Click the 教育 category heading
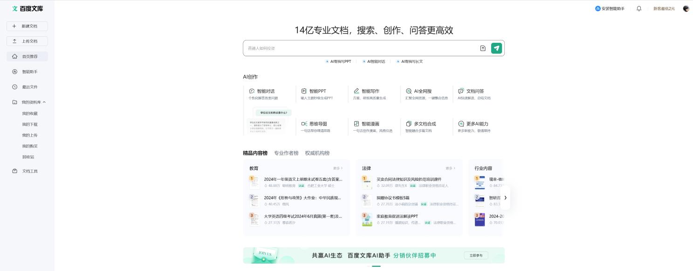 point(254,168)
